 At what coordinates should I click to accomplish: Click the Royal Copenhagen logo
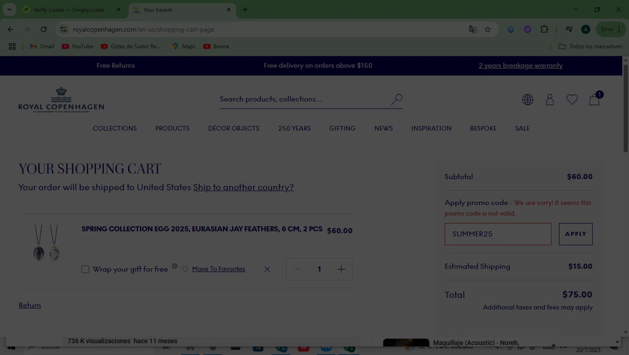pos(61,100)
